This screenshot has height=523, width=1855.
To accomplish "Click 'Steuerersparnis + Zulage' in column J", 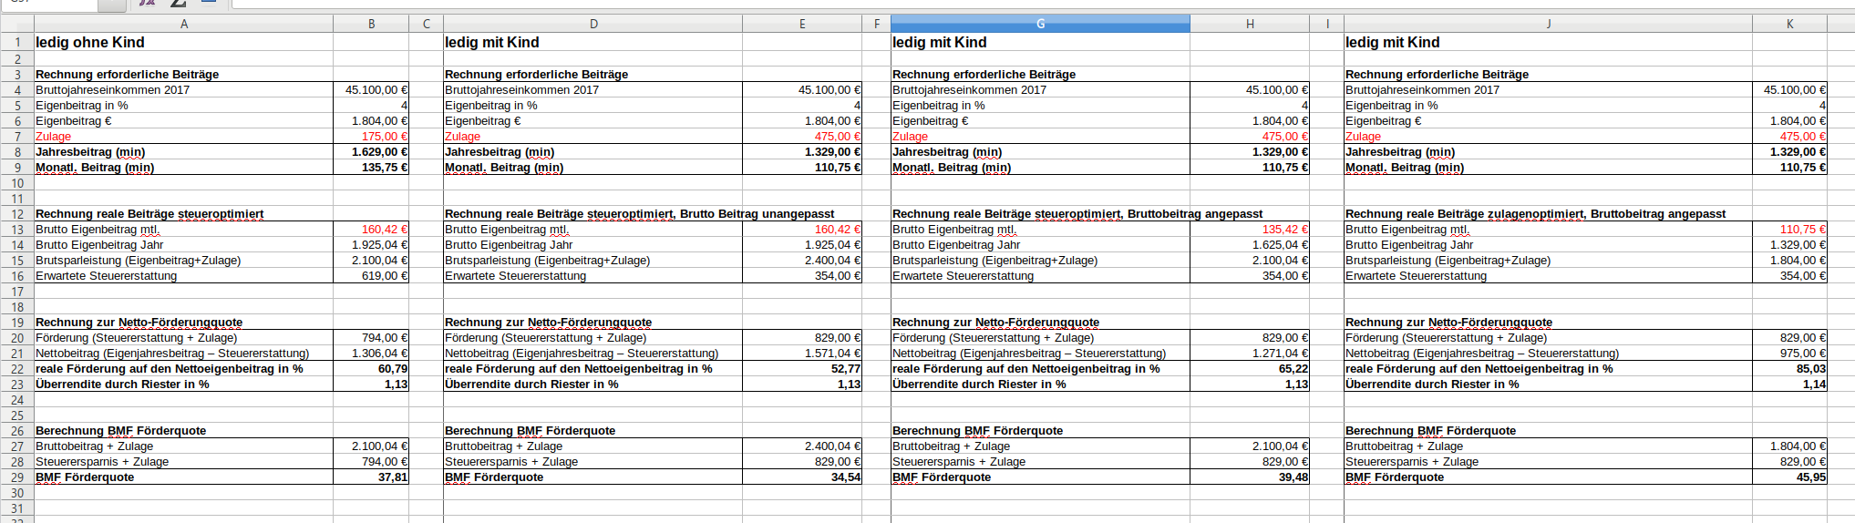I will point(1412,462).
